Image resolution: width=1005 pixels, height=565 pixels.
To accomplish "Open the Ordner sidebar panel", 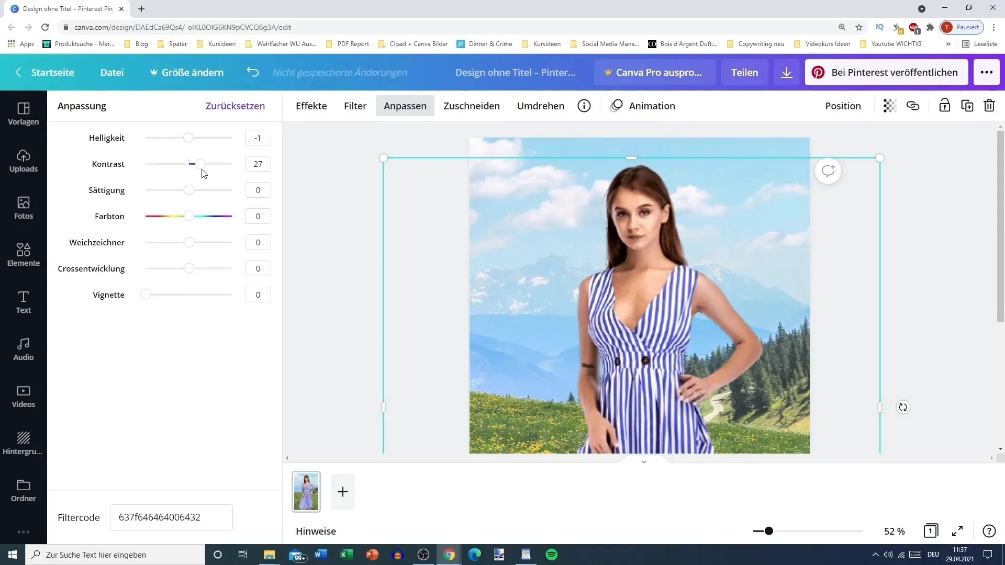I will (x=24, y=490).
